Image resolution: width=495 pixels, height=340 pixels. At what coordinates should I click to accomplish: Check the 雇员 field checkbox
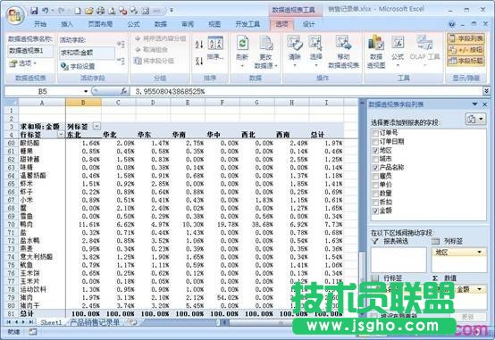[x=375, y=176]
